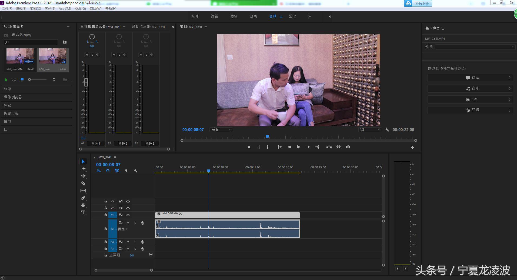Select the Hand tool
The height and width of the screenshot is (280, 517).
click(x=83, y=205)
